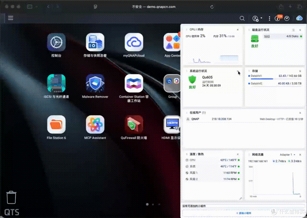Viewport: 307px width, 218px height.
Task: Open the QTS recycle bin
Action: click(x=11, y=198)
